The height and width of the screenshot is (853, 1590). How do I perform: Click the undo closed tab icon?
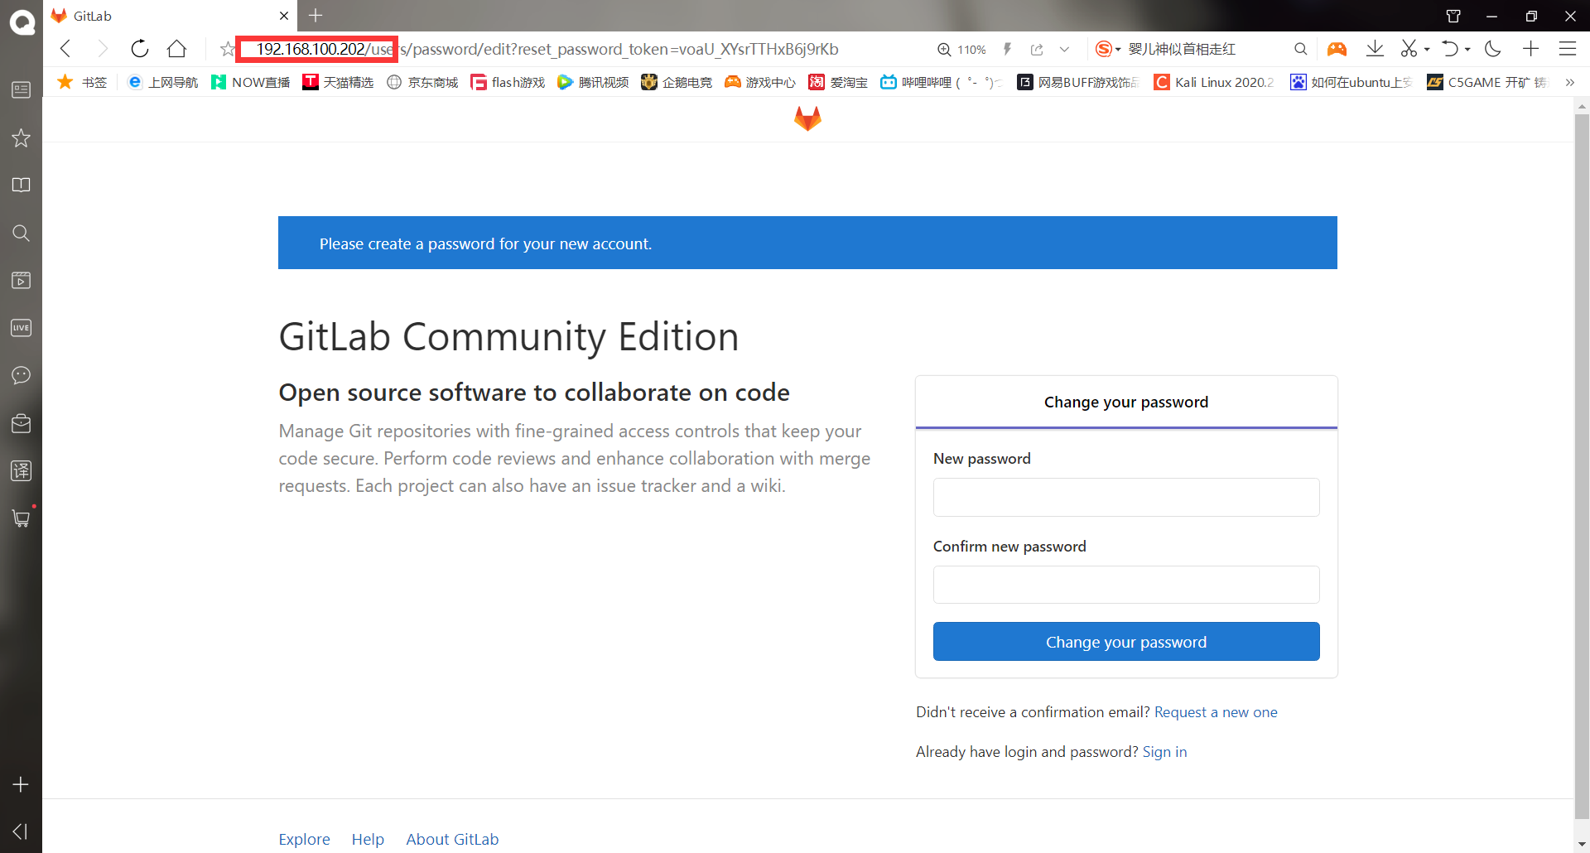tap(1450, 49)
